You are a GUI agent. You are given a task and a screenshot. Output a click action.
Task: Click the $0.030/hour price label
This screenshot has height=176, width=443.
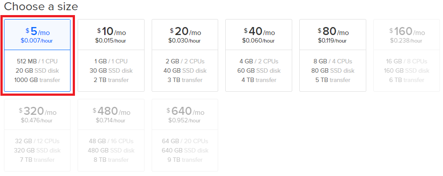click(184, 41)
